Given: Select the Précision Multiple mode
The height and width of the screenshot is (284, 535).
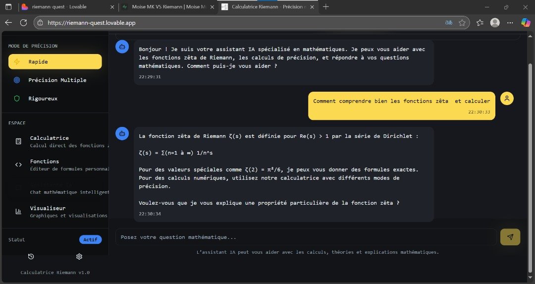Looking at the screenshot, I should [55, 80].
